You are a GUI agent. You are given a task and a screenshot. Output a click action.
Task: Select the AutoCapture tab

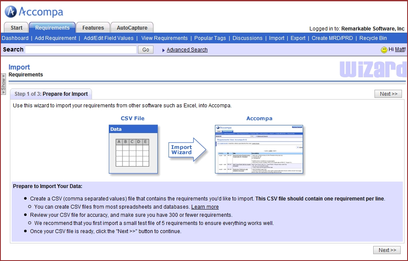coord(132,28)
